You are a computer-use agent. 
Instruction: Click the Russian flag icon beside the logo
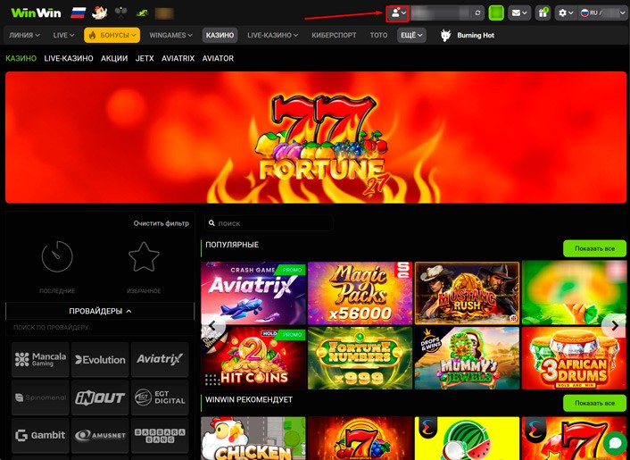[x=79, y=13]
